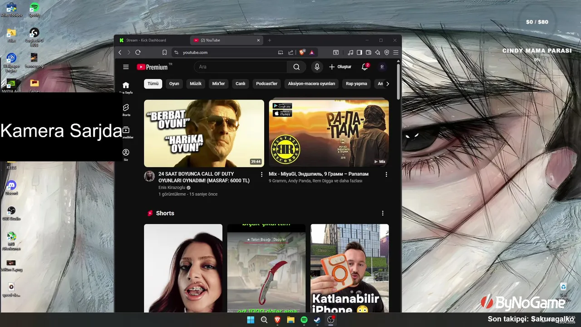Open site settings icon in address bar

click(x=176, y=52)
